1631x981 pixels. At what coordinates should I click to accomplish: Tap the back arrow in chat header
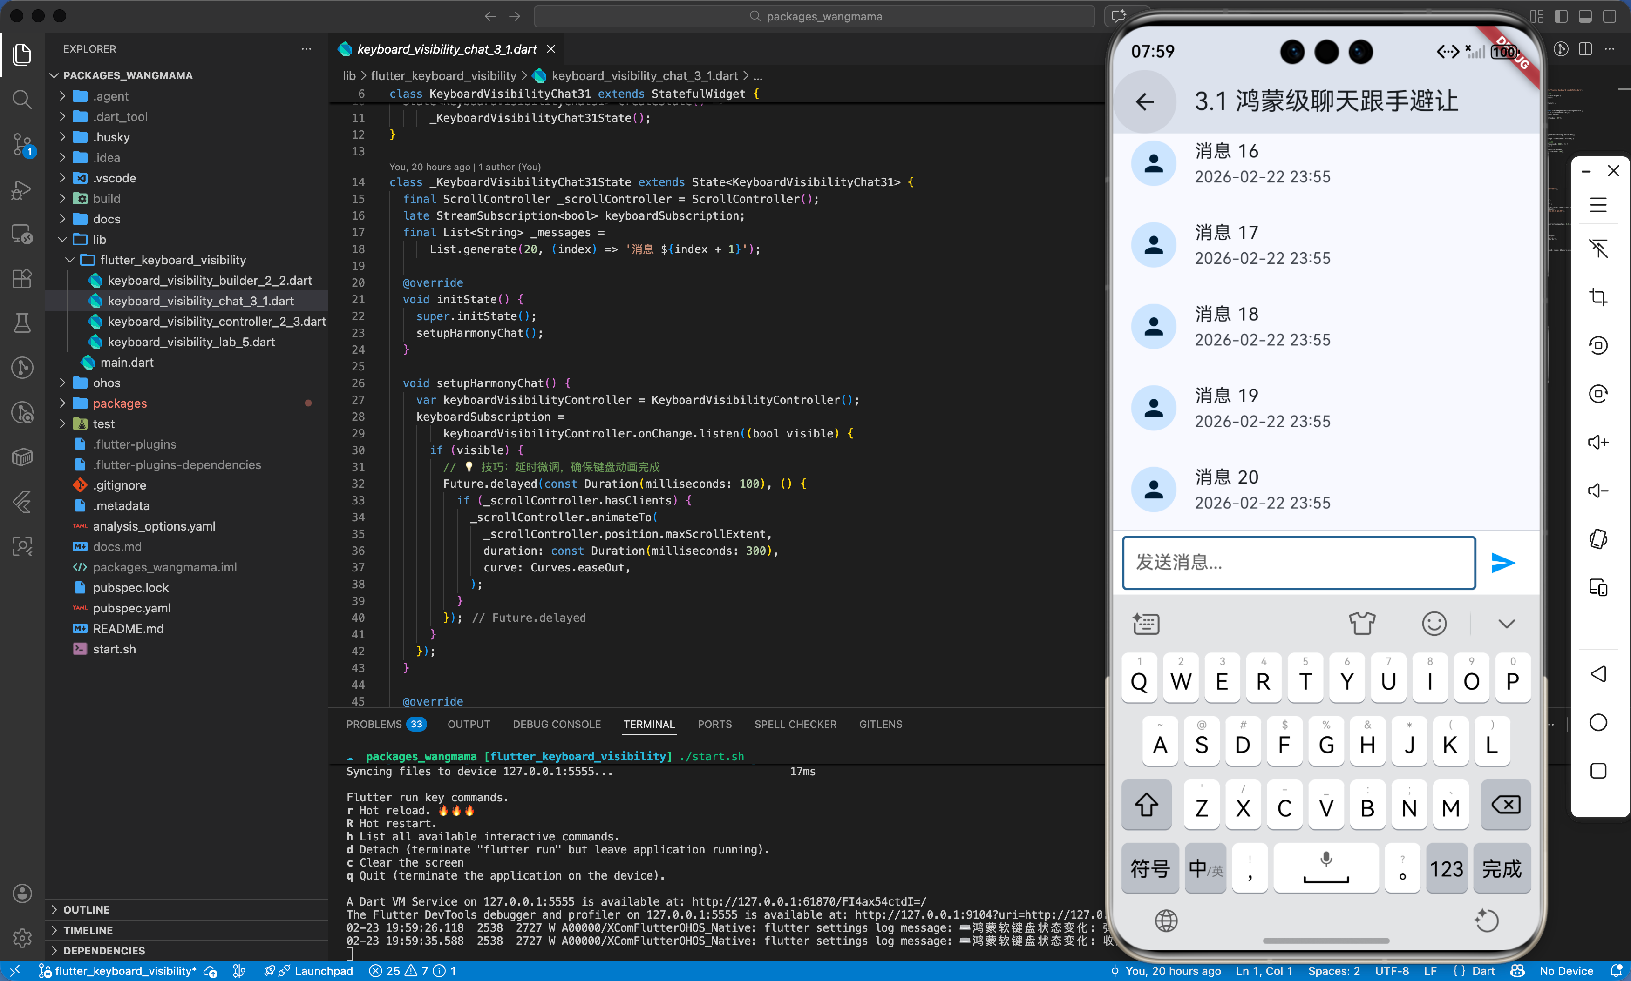pyautogui.click(x=1145, y=102)
